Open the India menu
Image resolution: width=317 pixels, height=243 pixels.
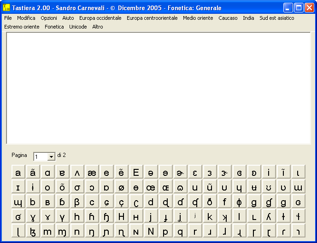pyautogui.click(x=248, y=18)
